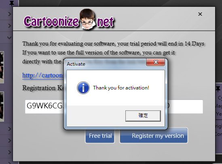The height and width of the screenshot is (164, 222).
Task: Choose the Free trial button
Action: (x=100, y=136)
